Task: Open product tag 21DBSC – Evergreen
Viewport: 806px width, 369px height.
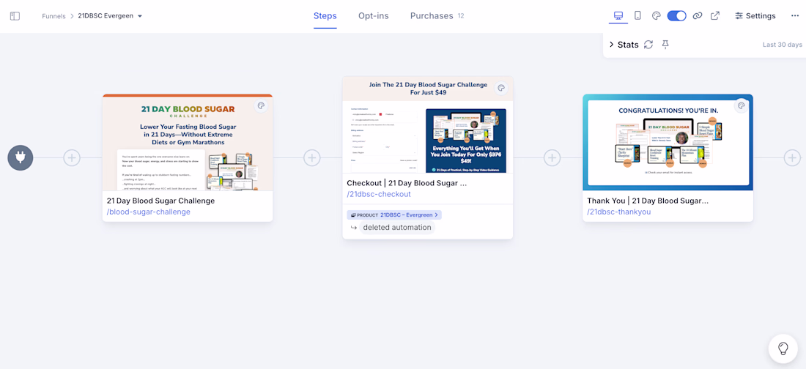Action: [x=394, y=215]
